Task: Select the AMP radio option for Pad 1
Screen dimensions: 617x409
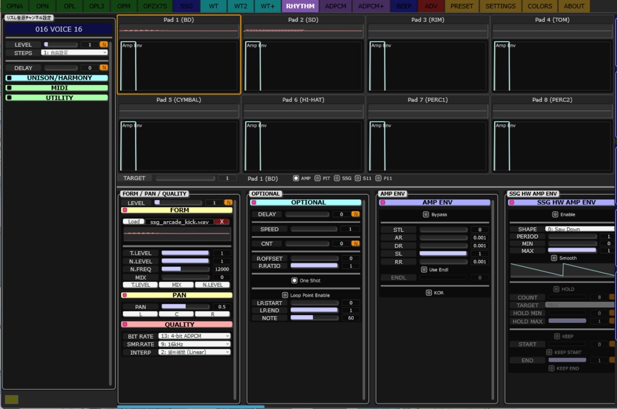Action: (x=296, y=178)
